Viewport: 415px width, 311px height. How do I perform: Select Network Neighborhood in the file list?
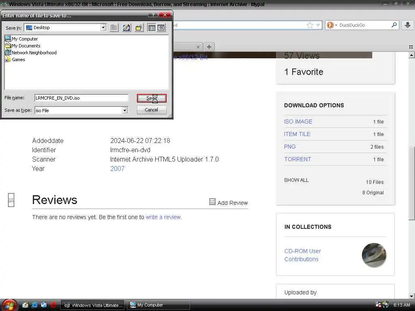(x=31, y=53)
